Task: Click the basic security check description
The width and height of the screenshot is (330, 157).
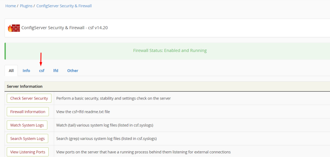Action: pyautogui.click(x=113, y=98)
